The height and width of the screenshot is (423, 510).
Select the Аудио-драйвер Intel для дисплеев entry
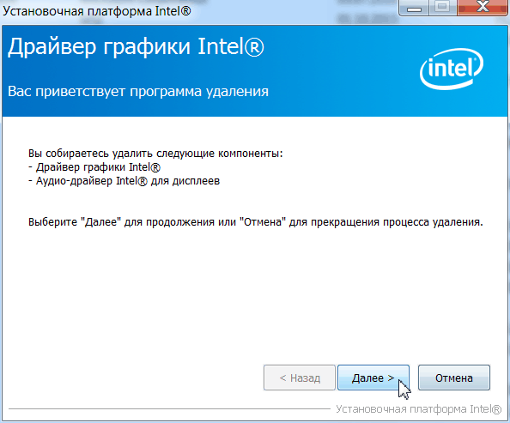[x=124, y=181]
